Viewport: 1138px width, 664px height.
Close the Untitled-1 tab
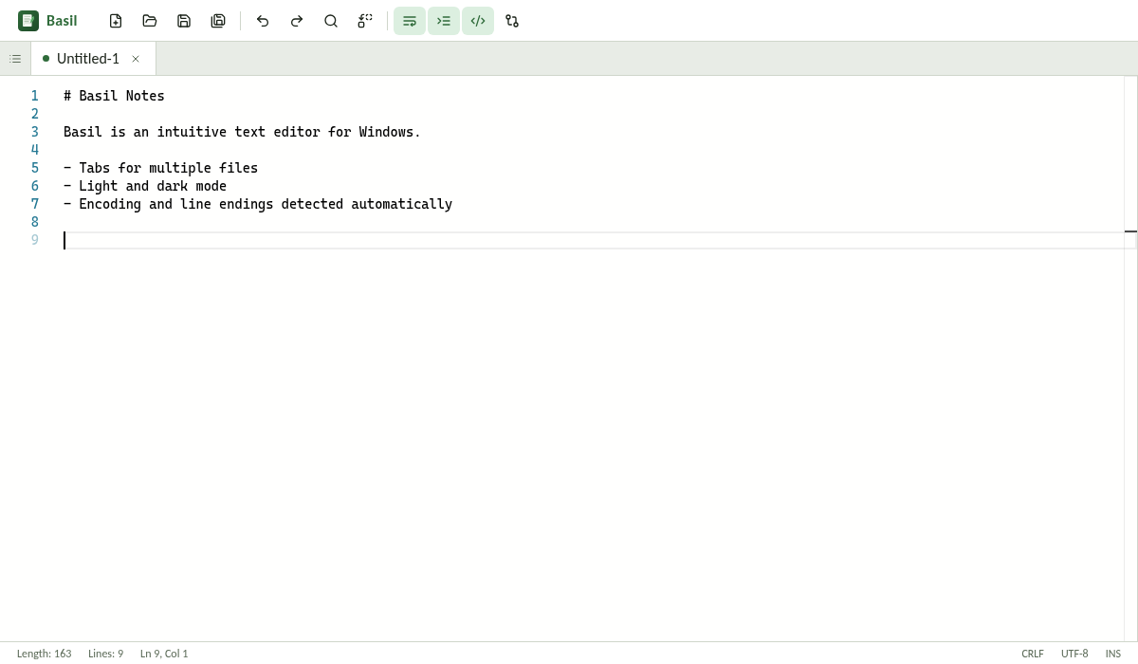[x=136, y=59]
